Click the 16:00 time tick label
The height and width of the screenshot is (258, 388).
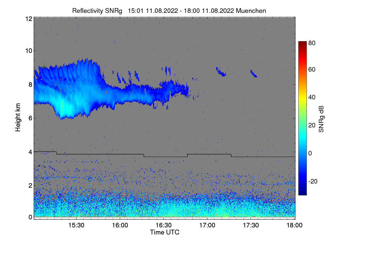120,225
